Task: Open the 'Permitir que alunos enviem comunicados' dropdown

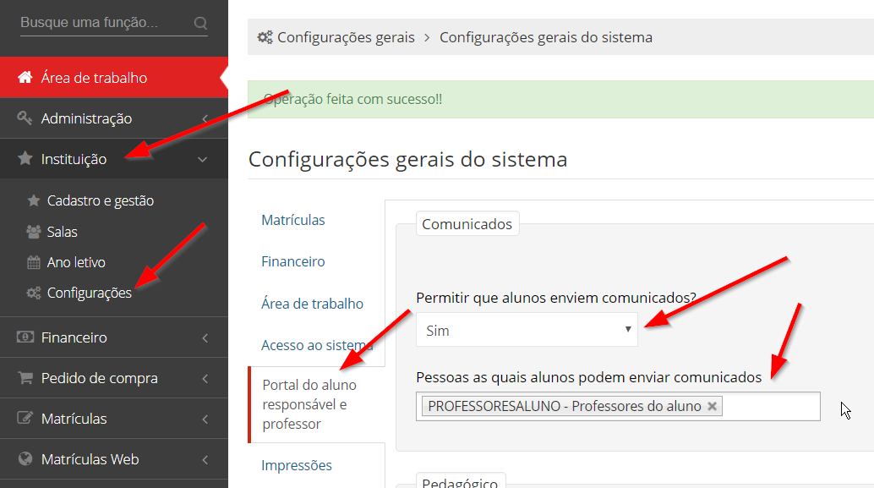Action: (x=526, y=330)
